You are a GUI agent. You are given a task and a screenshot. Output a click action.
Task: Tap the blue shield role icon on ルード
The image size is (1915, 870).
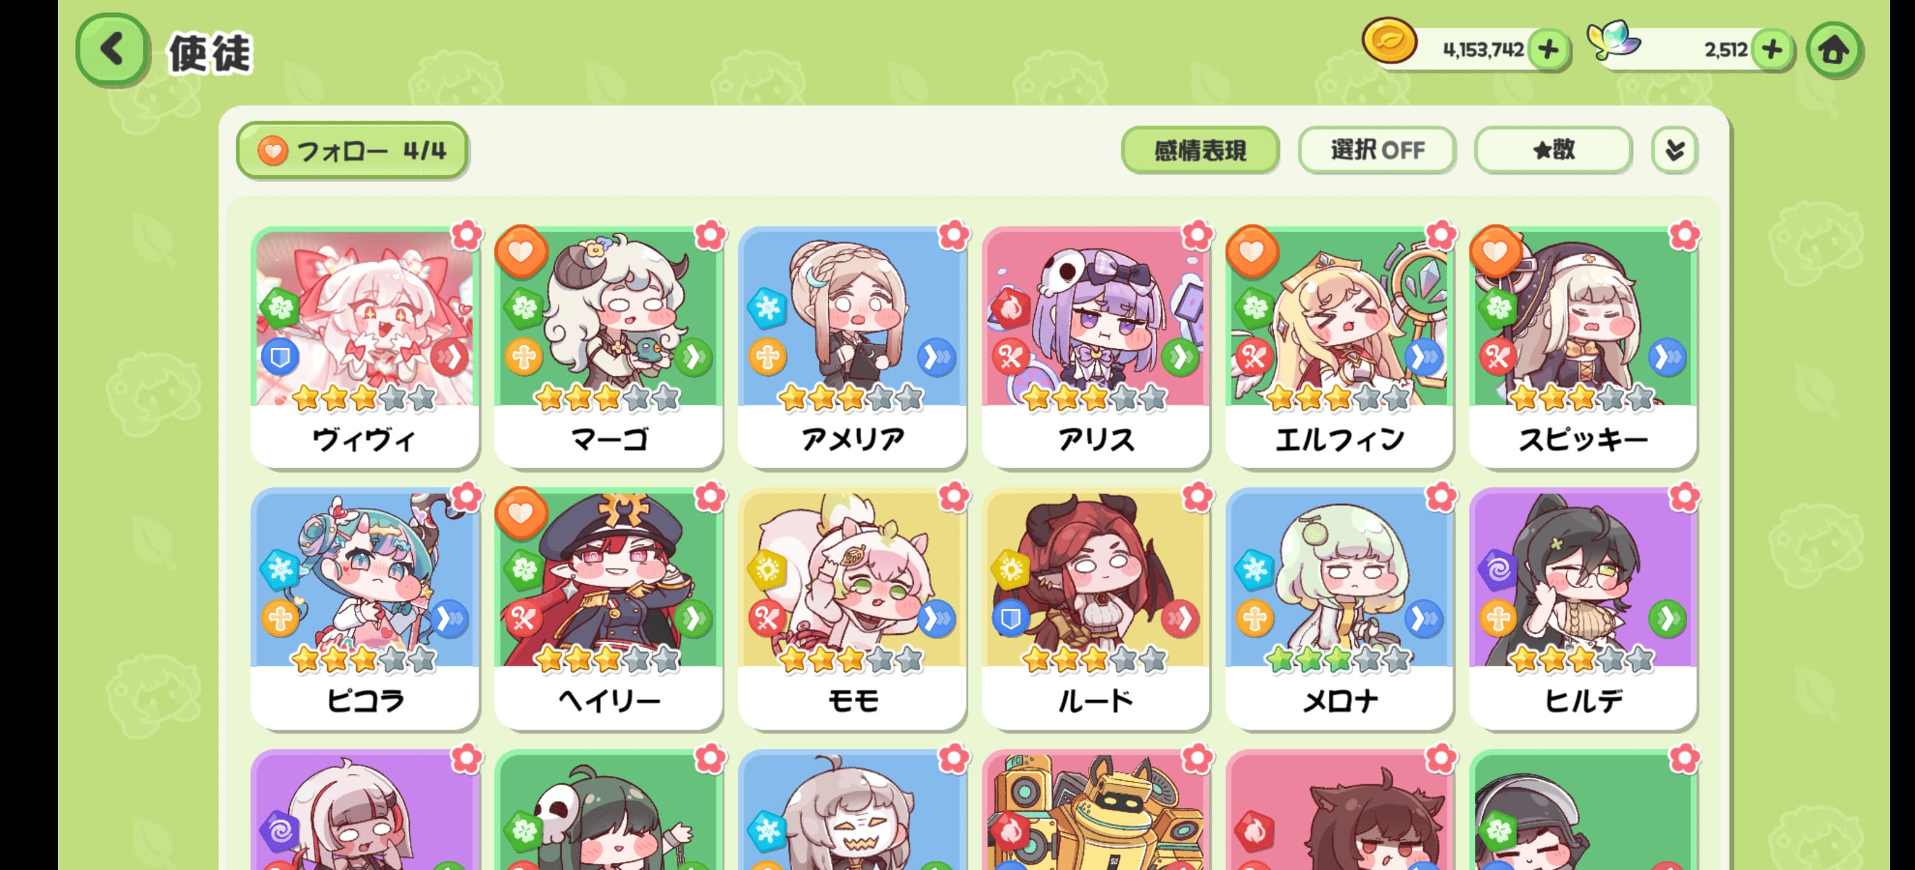pos(1010,618)
